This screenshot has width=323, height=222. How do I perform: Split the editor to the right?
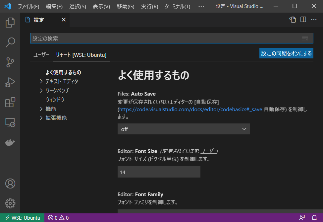click(x=303, y=20)
